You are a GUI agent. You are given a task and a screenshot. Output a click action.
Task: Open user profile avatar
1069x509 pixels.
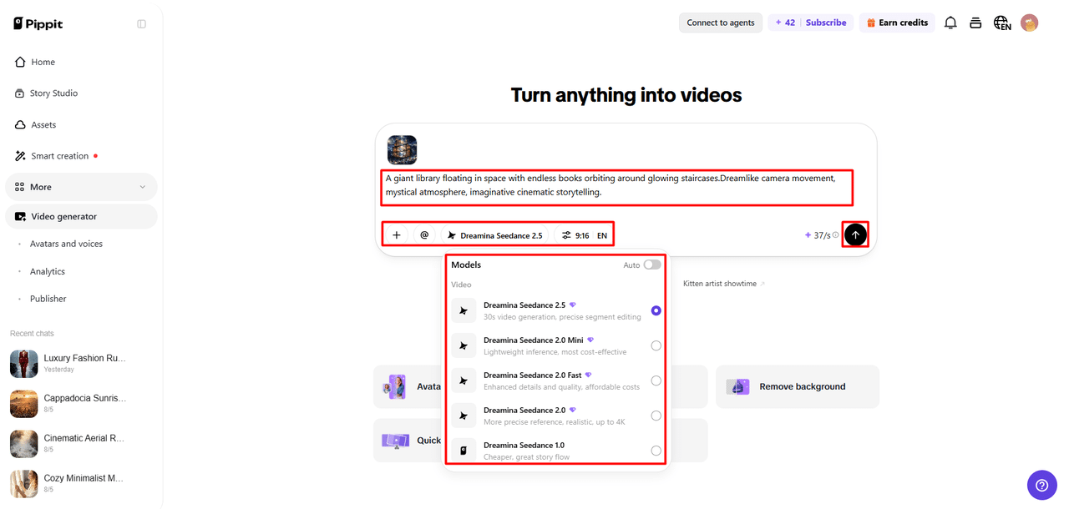point(1029,23)
